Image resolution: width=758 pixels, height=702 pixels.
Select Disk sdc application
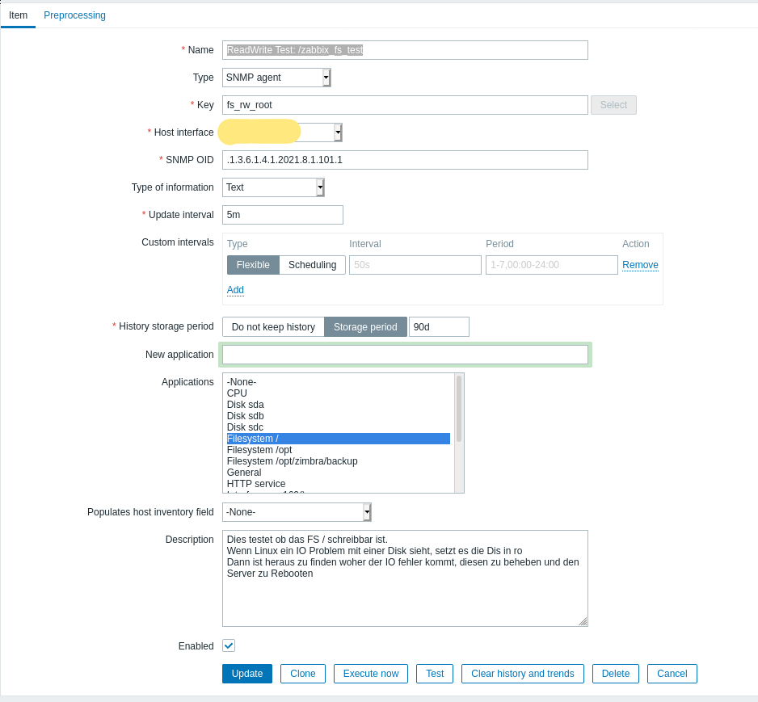339,427
